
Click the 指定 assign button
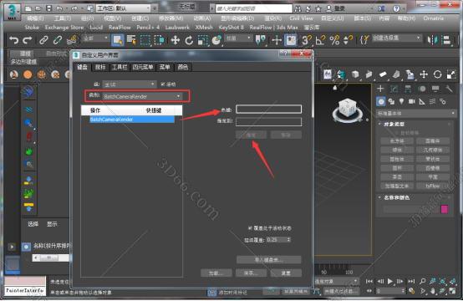[x=251, y=135]
